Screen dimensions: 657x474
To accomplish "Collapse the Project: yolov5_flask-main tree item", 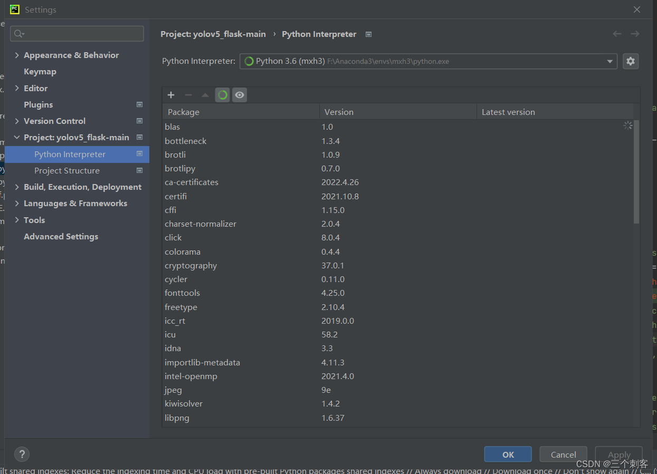I will (17, 137).
